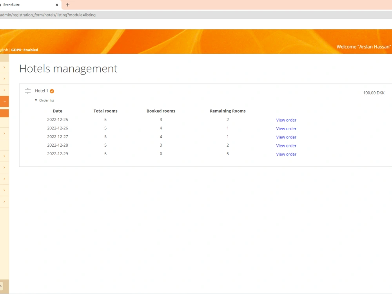Click the Hotels management heading
This screenshot has width=392, height=294.
[68, 69]
